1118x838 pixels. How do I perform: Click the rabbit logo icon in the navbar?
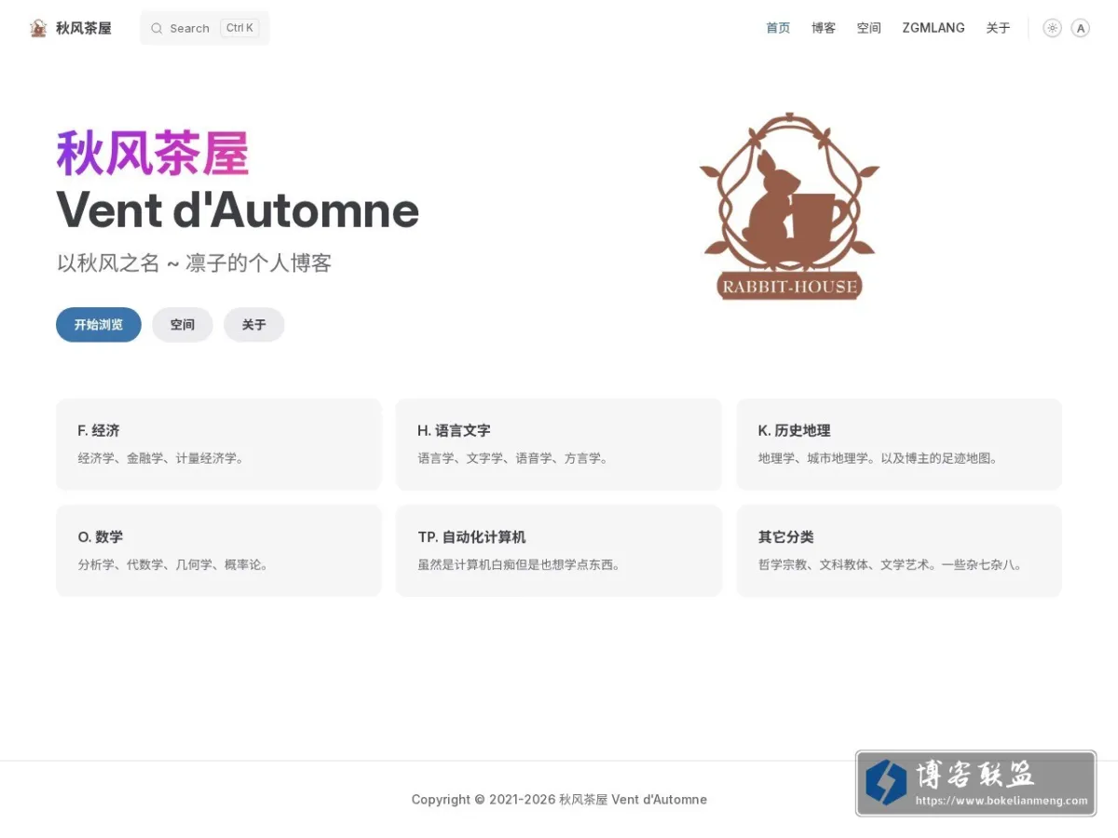point(38,28)
